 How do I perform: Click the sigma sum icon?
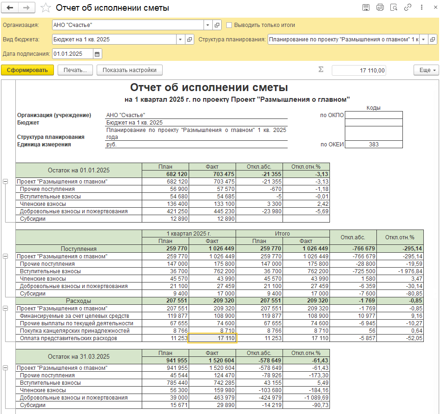pos(321,70)
